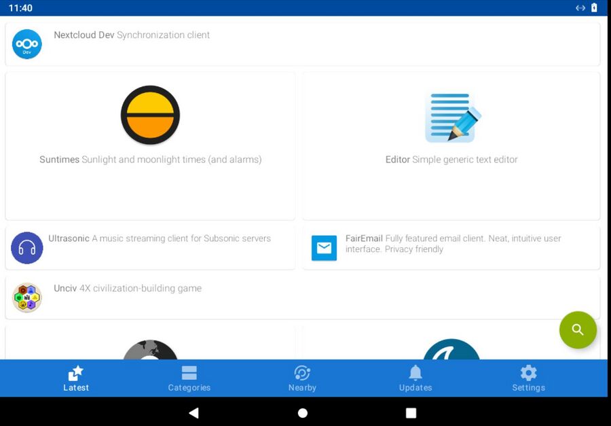Open the Nextcloud Dev app icon
Image resolution: width=611 pixels, height=426 pixels.
click(27, 44)
